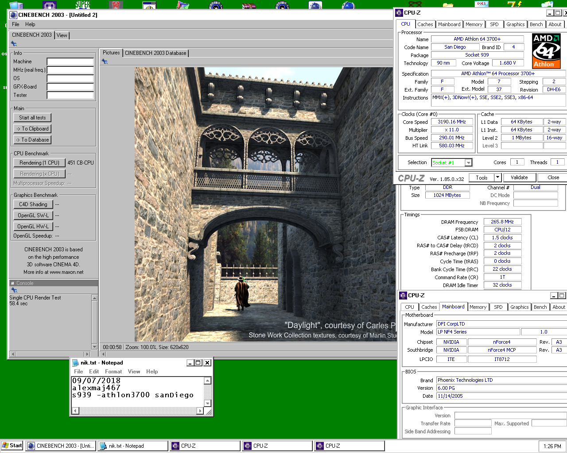Image resolution: width=567 pixels, height=453 pixels.
Task: Click the MHz (real freq.) input field
Action: coord(70,70)
